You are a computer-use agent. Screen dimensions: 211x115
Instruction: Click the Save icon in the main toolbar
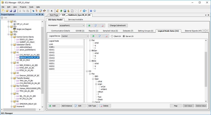11,11
